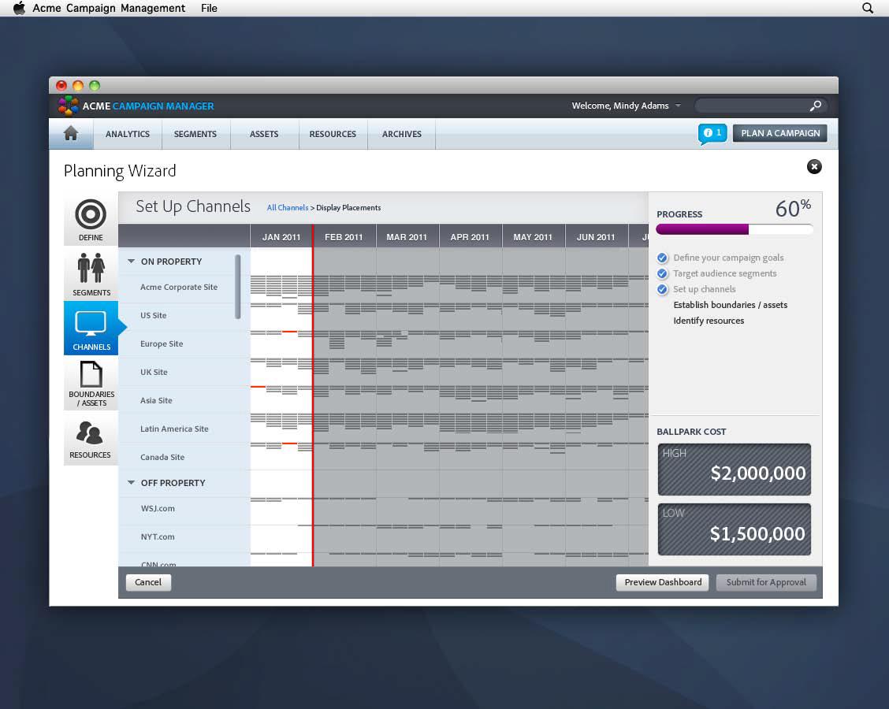Open the Apple menu
Screen dimensions: 889x709
click(19, 8)
